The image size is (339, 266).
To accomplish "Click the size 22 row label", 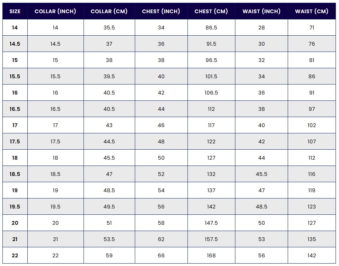I will (15, 255).
